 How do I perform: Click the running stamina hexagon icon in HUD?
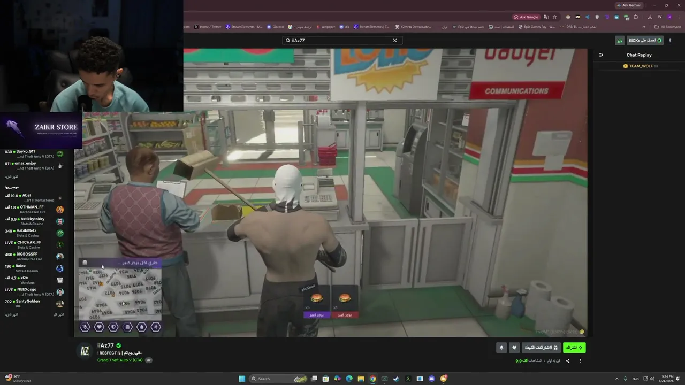coord(156,327)
